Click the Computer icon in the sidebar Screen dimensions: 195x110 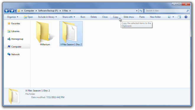click(x=9, y=47)
